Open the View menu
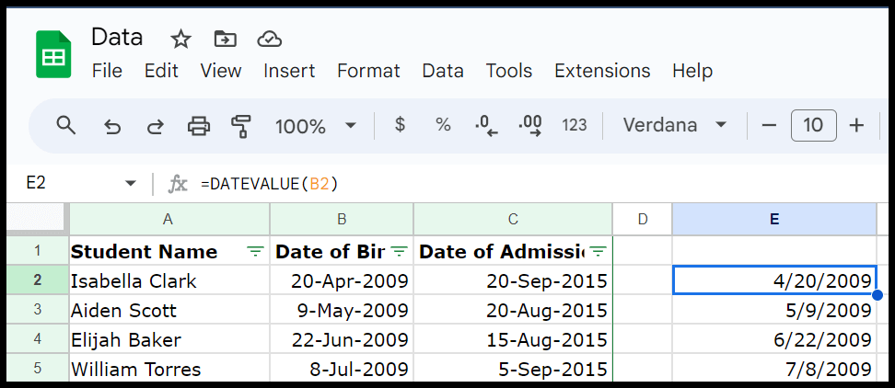Image resolution: width=895 pixels, height=388 pixels. (x=220, y=71)
